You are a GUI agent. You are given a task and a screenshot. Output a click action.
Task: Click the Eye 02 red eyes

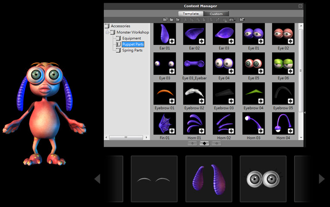(x=283, y=34)
